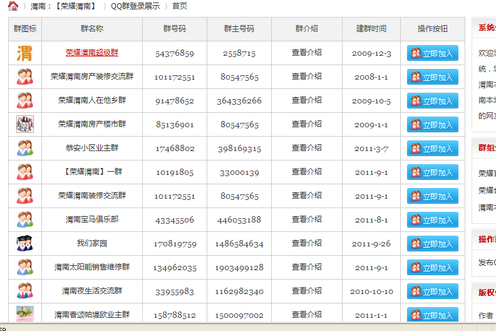The width and height of the screenshot is (496, 331).
Task: View 查看介绍 for 【荣耀渭南】一群
Action: click(x=306, y=172)
